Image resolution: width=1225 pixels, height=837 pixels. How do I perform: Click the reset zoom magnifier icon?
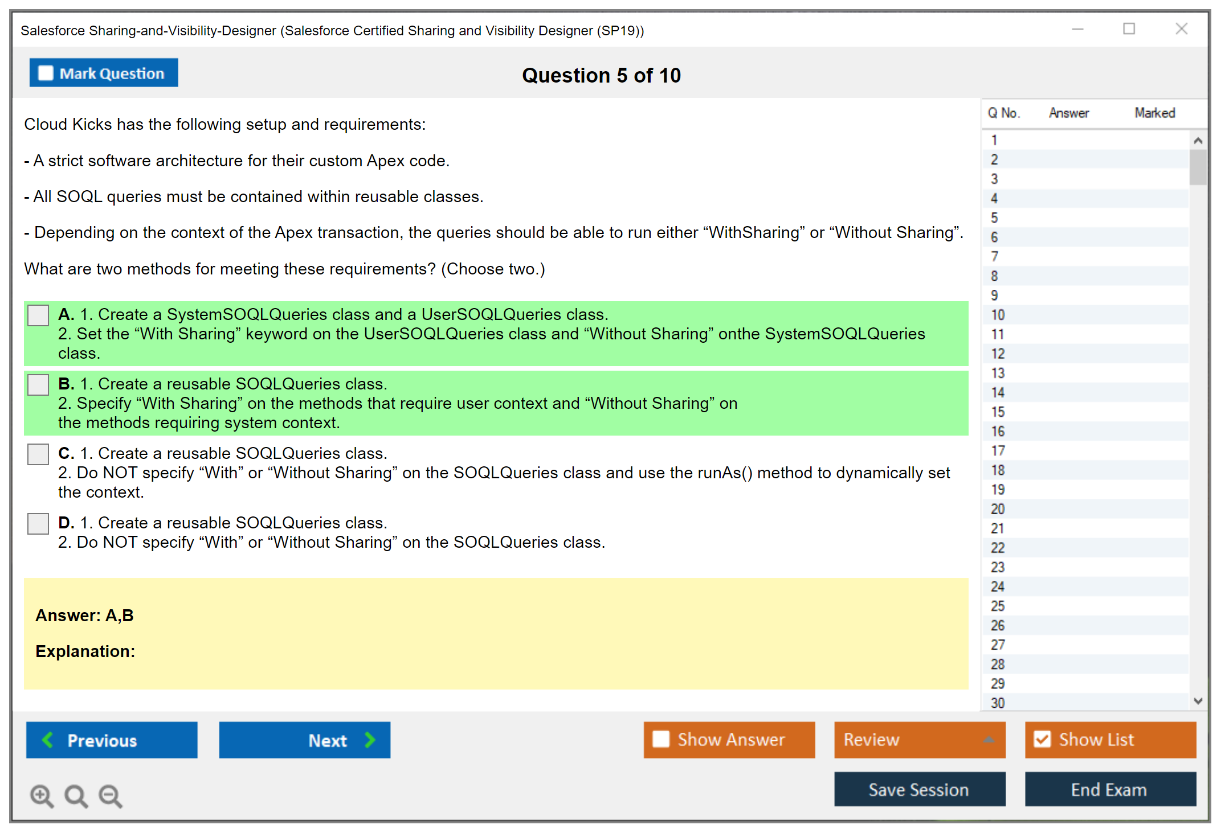point(76,795)
